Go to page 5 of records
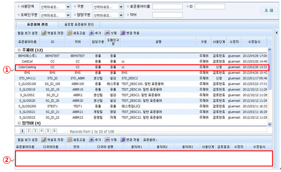Image resolution: width=281 pixels, height=172 pixels. point(48,131)
